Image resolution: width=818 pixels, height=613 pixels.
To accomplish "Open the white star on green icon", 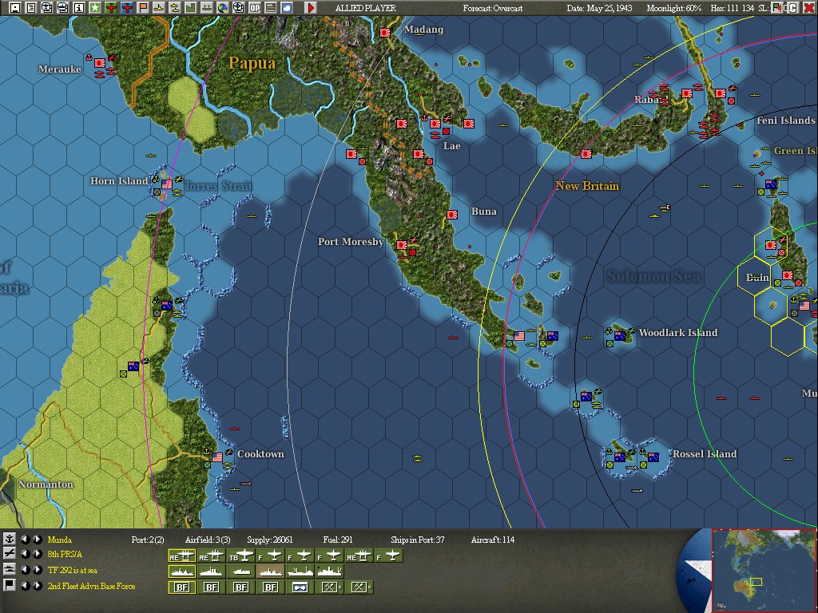I will point(95,8).
